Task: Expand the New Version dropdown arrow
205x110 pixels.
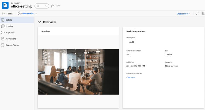Action: click(36, 13)
